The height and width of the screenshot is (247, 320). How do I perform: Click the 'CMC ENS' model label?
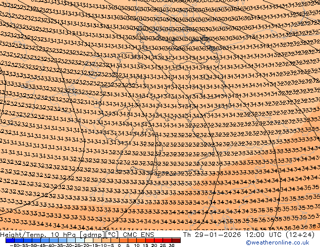139,235
